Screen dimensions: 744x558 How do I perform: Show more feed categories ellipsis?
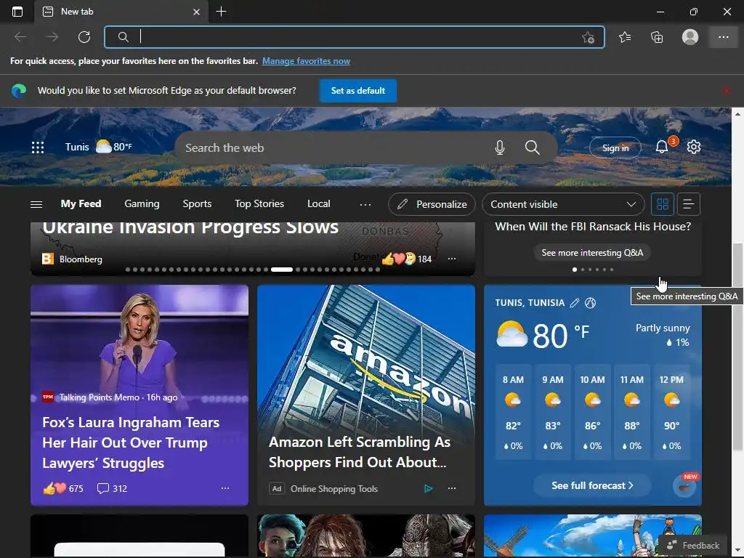click(x=365, y=204)
